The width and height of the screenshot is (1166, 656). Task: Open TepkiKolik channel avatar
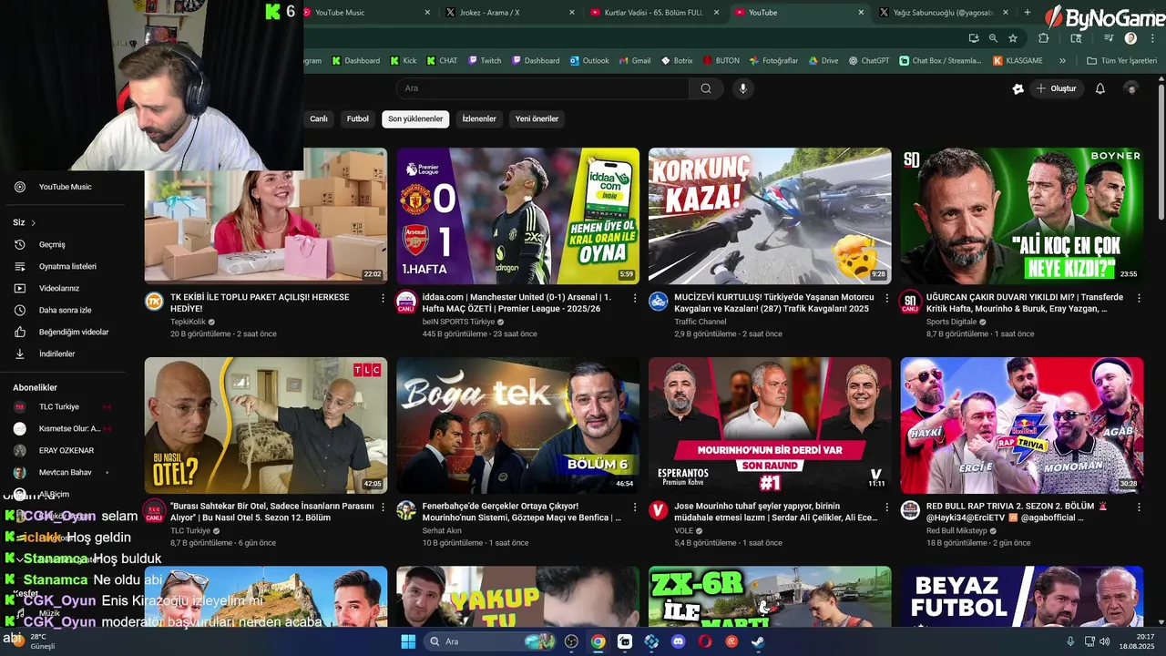(155, 302)
